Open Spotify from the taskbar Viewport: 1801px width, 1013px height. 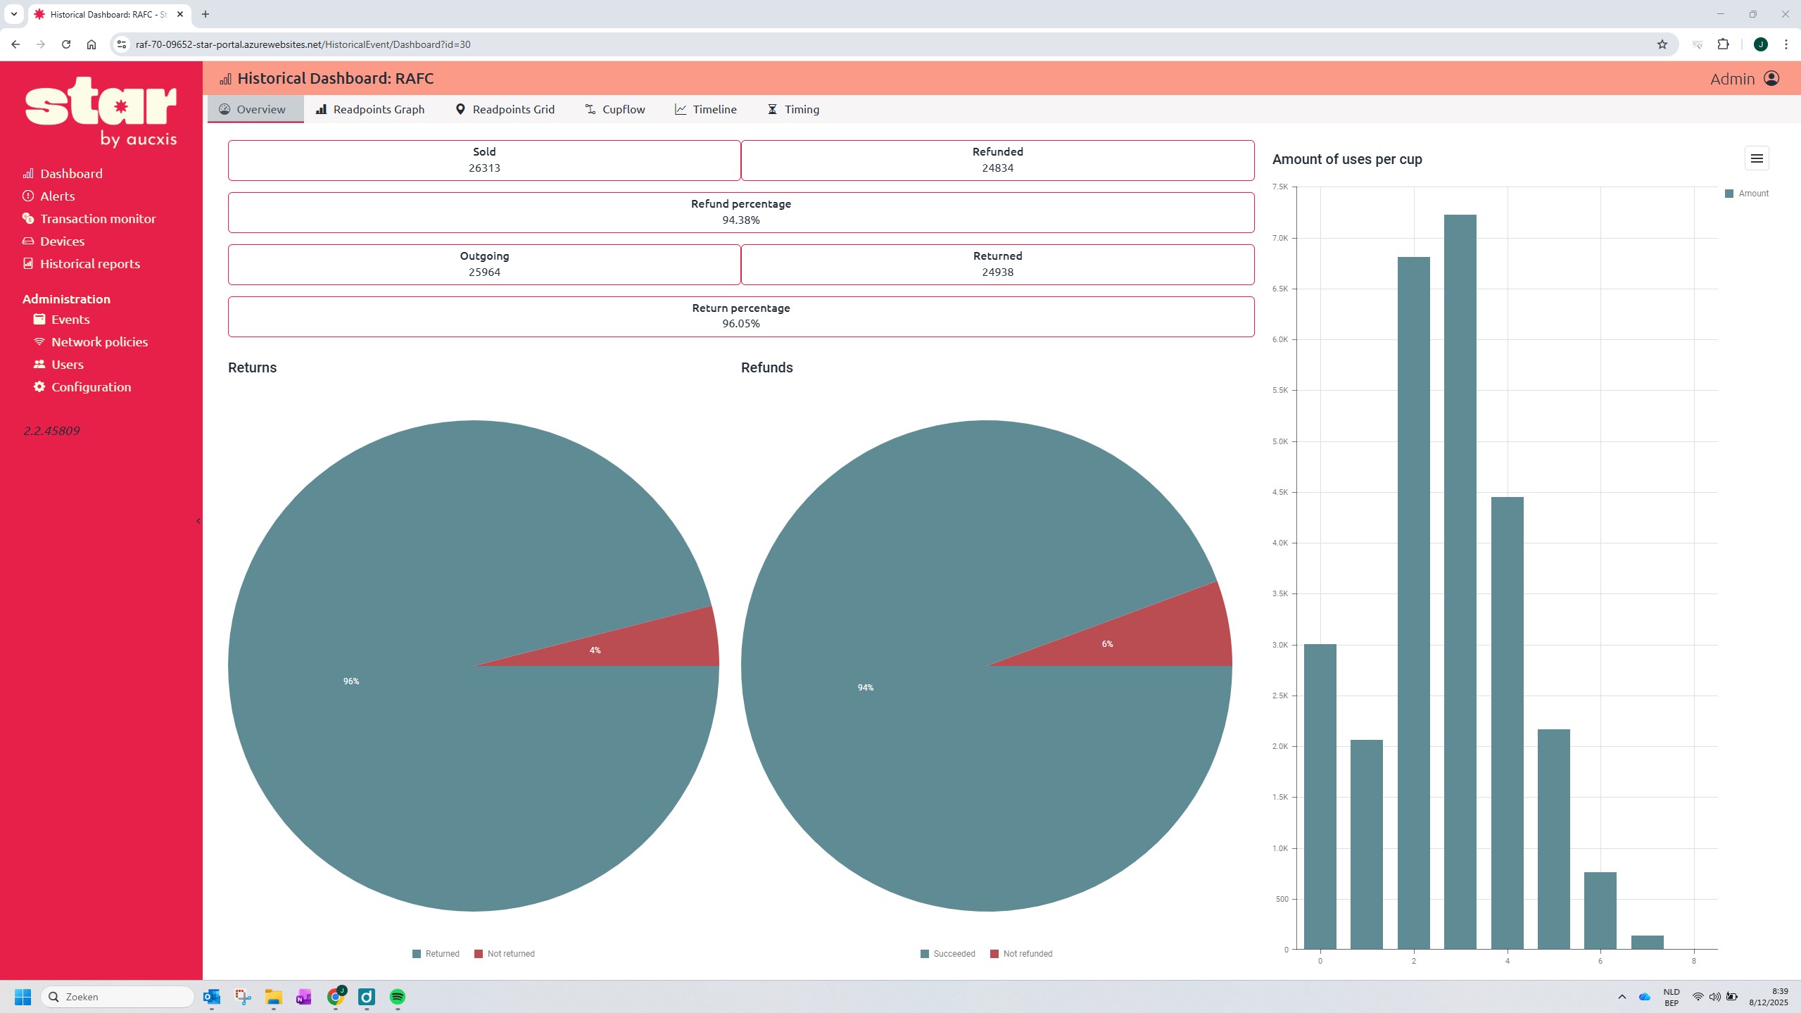[398, 997]
